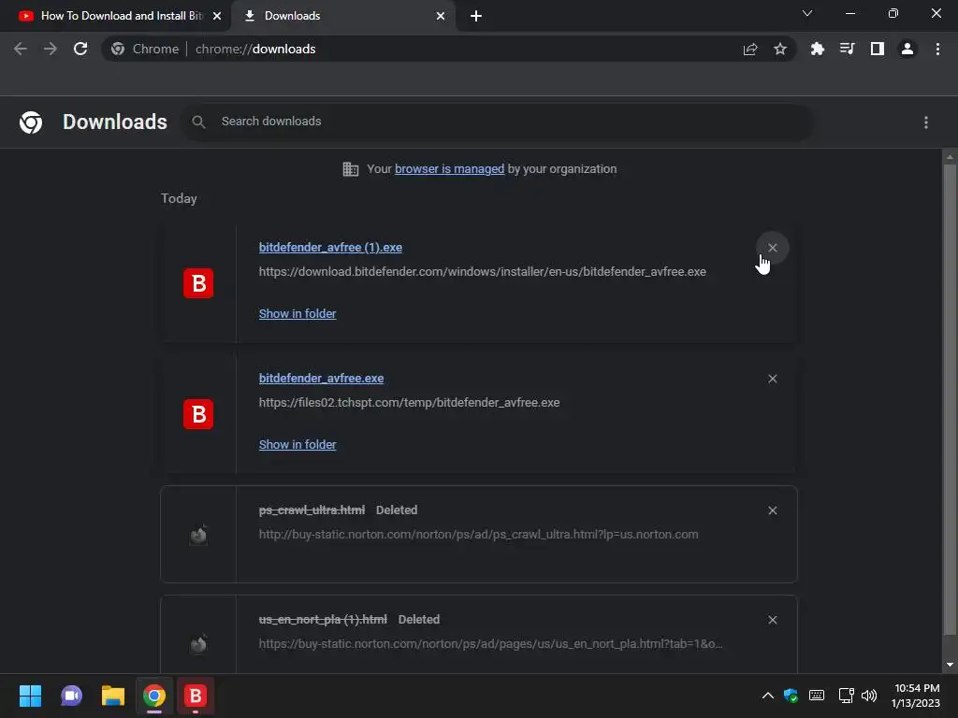
Task: Click the Chrome taskbar icon
Action: coord(154,696)
